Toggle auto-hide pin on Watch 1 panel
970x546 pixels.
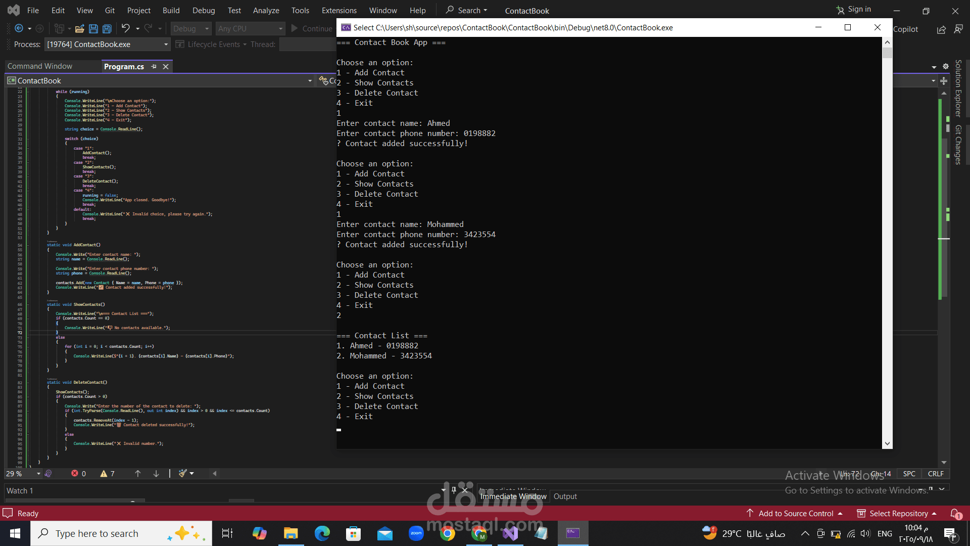click(x=454, y=490)
